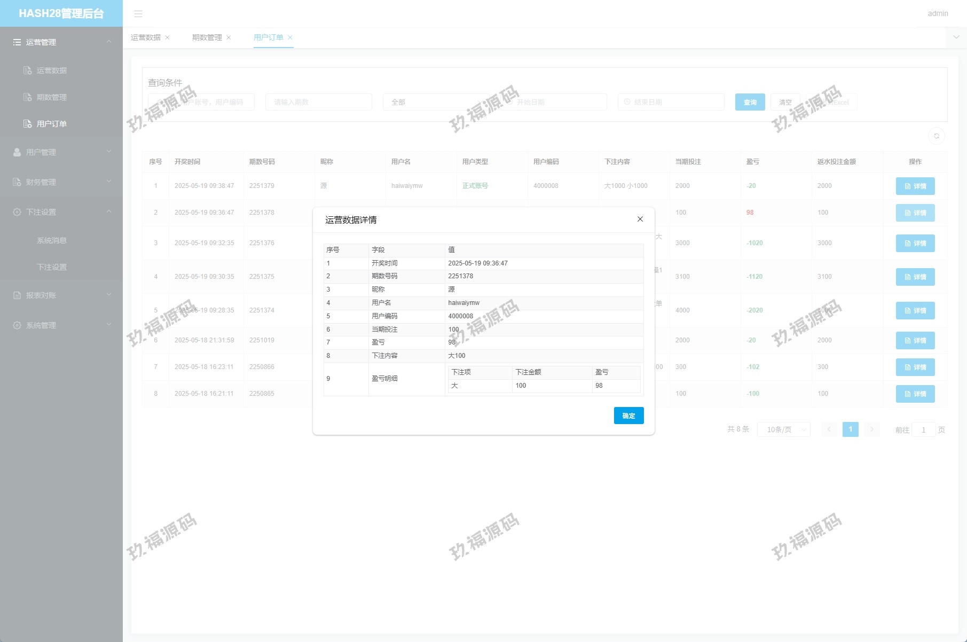Click the 请输入期数 input field
Image resolution: width=967 pixels, height=642 pixels.
[x=318, y=102]
